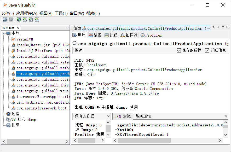This screenshot has width=231, height=152.
Task: Open the 帮助(H) menu
Action: point(93,13)
